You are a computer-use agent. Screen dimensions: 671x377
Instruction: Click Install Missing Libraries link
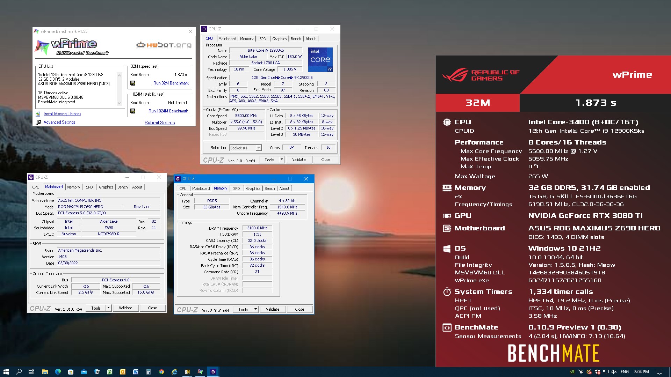click(x=62, y=114)
